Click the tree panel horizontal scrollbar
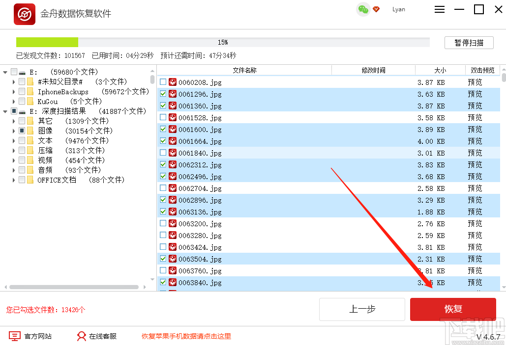The height and width of the screenshot is (345, 506). (74, 287)
